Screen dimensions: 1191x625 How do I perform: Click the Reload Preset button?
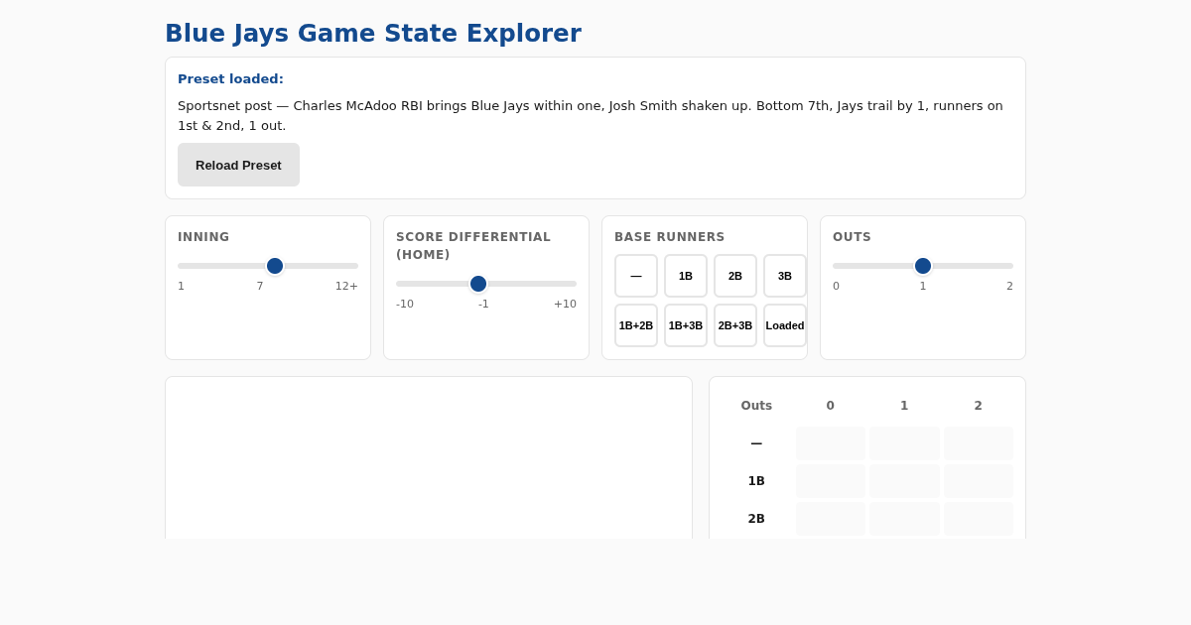click(238, 165)
